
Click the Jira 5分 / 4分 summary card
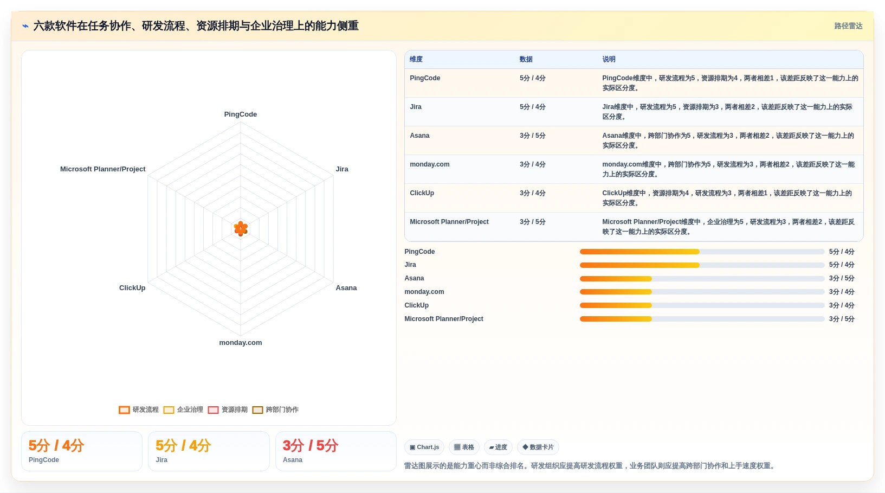209,451
